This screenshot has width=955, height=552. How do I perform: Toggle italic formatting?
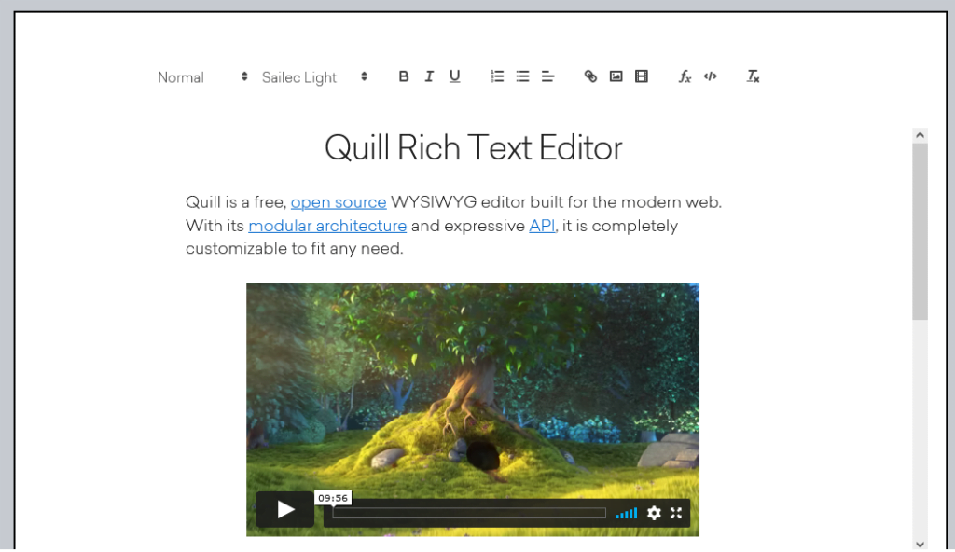tap(429, 76)
